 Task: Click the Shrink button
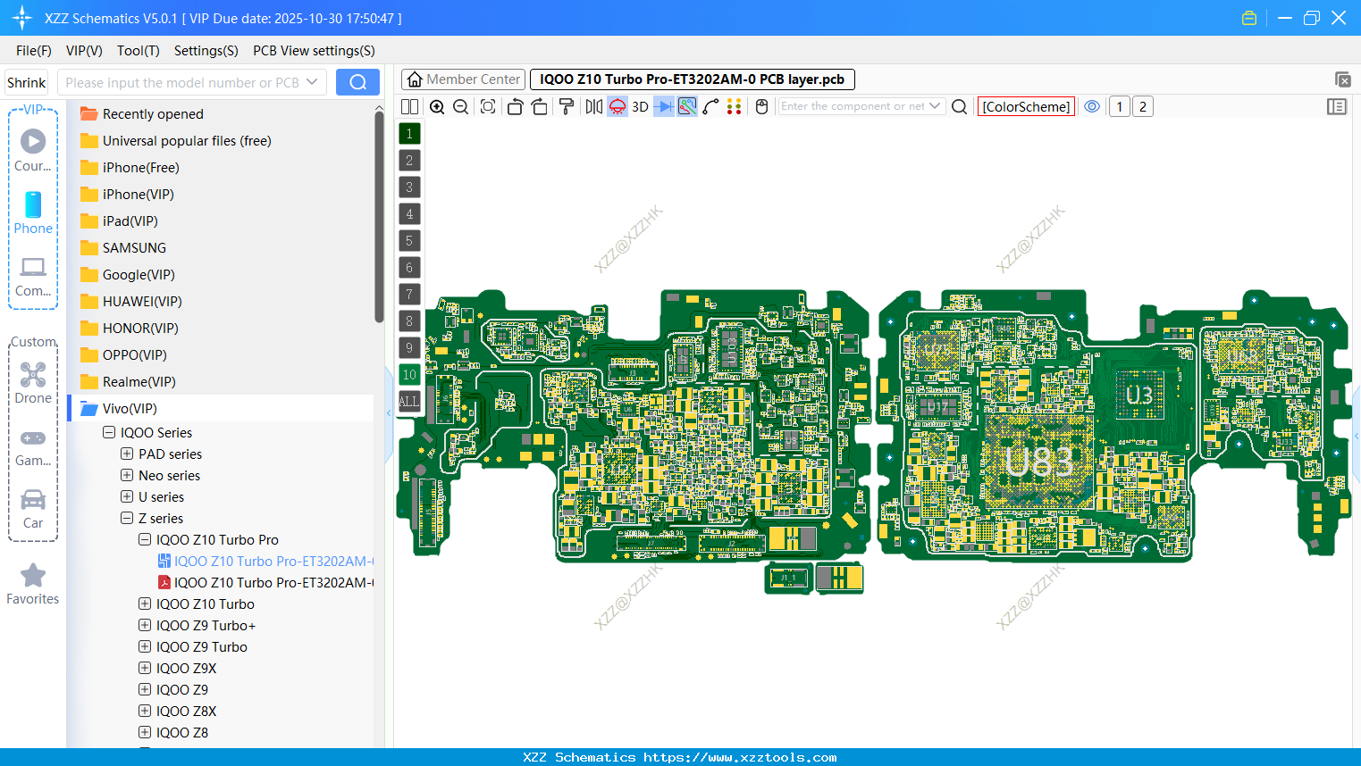[x=27, y=82]
